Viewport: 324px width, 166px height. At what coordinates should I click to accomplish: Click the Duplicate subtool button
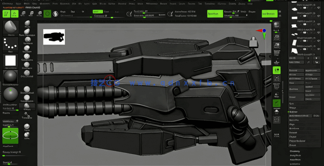[x=296, y=89]
